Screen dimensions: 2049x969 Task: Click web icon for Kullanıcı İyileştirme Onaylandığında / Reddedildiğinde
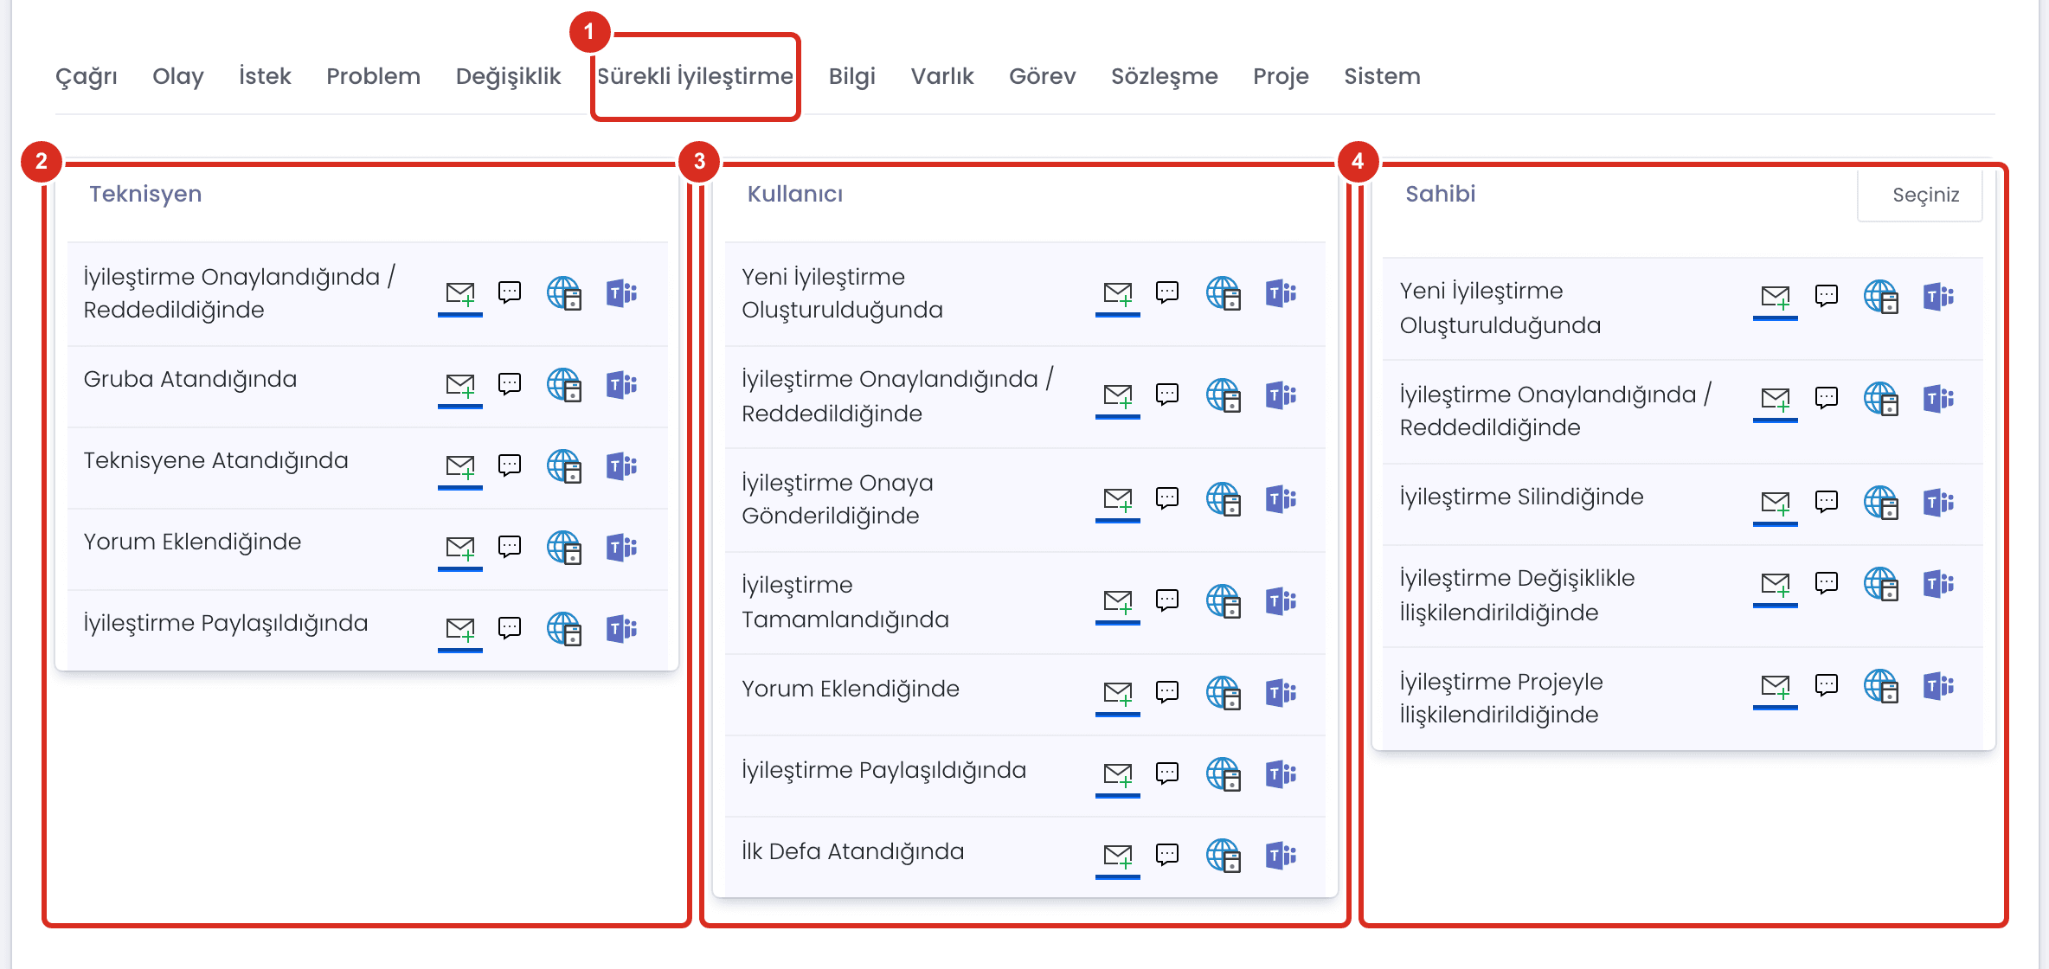pyautogui.click(x=1223, y=395)
